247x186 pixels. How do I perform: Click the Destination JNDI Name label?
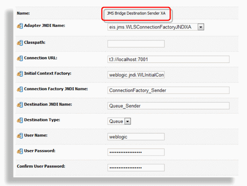[48, 104]
